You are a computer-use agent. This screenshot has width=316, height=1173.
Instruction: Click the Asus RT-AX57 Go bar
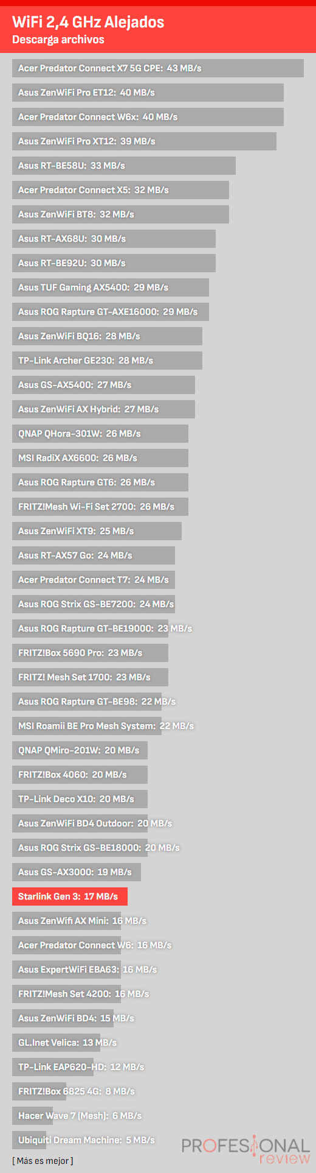(x=94, y=555)
